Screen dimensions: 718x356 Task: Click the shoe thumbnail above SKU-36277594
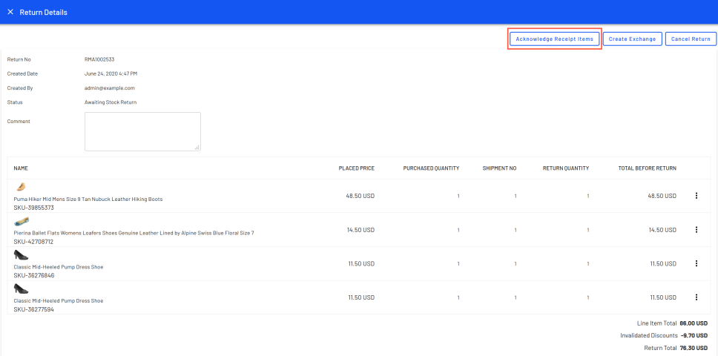[22, 289]
